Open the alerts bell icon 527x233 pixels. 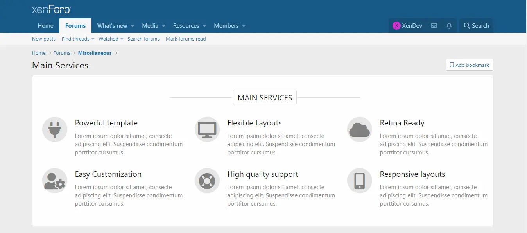click(449, 26)
